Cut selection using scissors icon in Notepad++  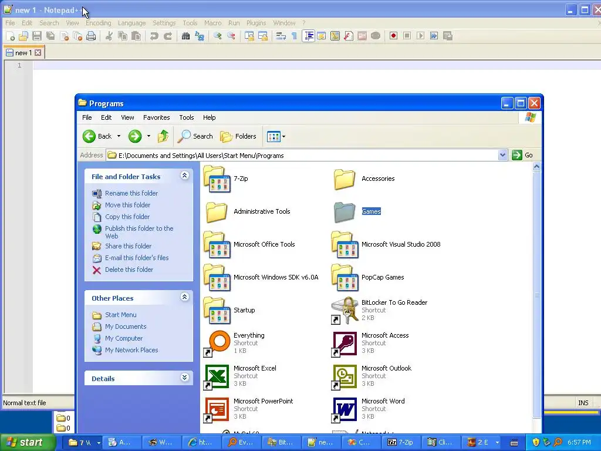coord(109,36)
